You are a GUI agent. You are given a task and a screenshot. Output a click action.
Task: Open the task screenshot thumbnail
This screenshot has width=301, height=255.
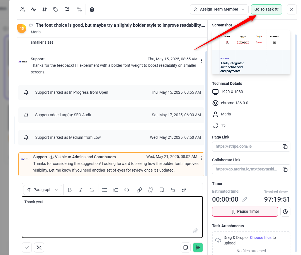click(x=251, y=53)
